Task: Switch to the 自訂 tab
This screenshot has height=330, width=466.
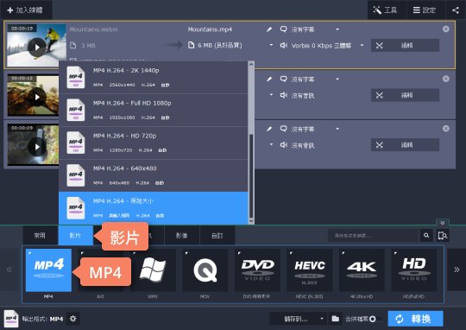Action: coord(217,235)
